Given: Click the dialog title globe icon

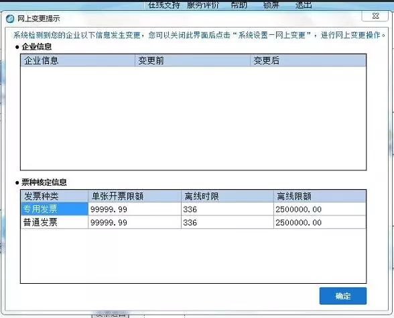Looking at the screenshot, I should pyautogui.click(x=10, y=19).
